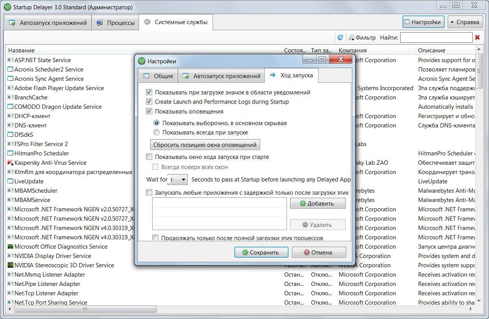Click the LiveUpdate service icon
The height and width of the screenshot is (319, 489).
click(11, 181)
